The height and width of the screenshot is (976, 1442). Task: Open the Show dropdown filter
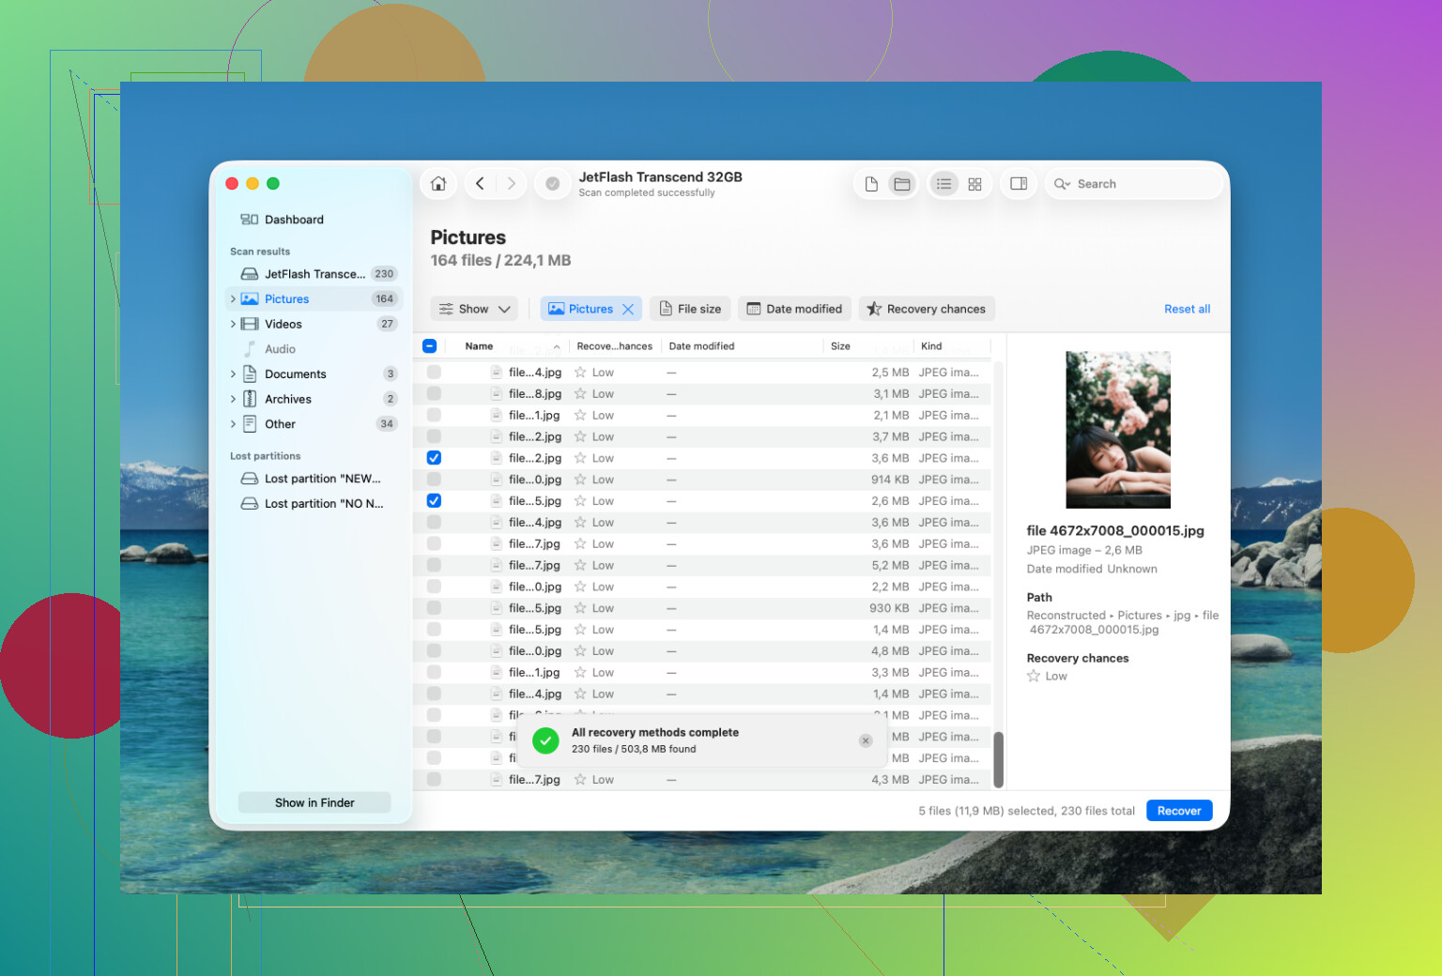tap(474, 309)
